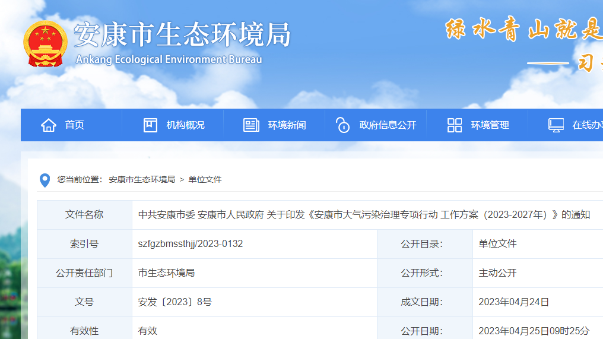Click the 安康市生态环境局 site title

pyautogui.click(x=182, y=36)
